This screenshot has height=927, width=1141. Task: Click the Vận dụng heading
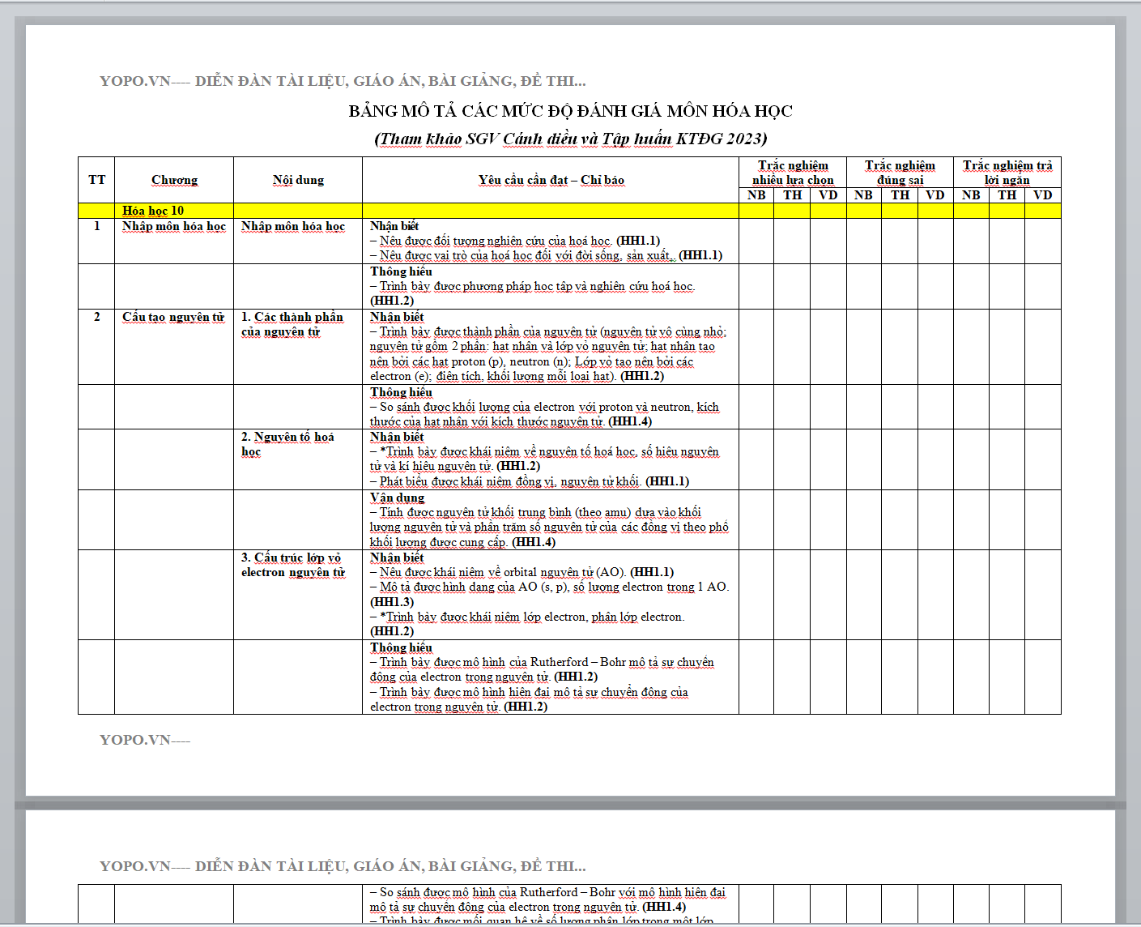pyautogui.click(x=397, y=498)
